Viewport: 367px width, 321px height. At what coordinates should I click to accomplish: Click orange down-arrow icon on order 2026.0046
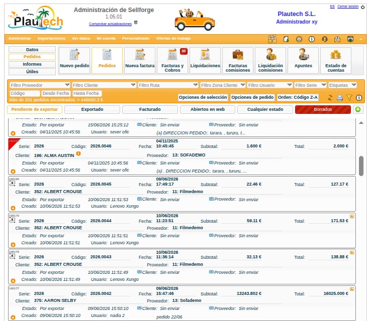point(13,172)
